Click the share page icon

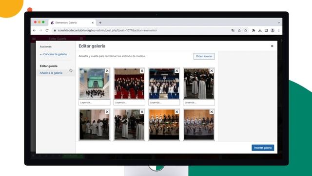click(239, 30)
